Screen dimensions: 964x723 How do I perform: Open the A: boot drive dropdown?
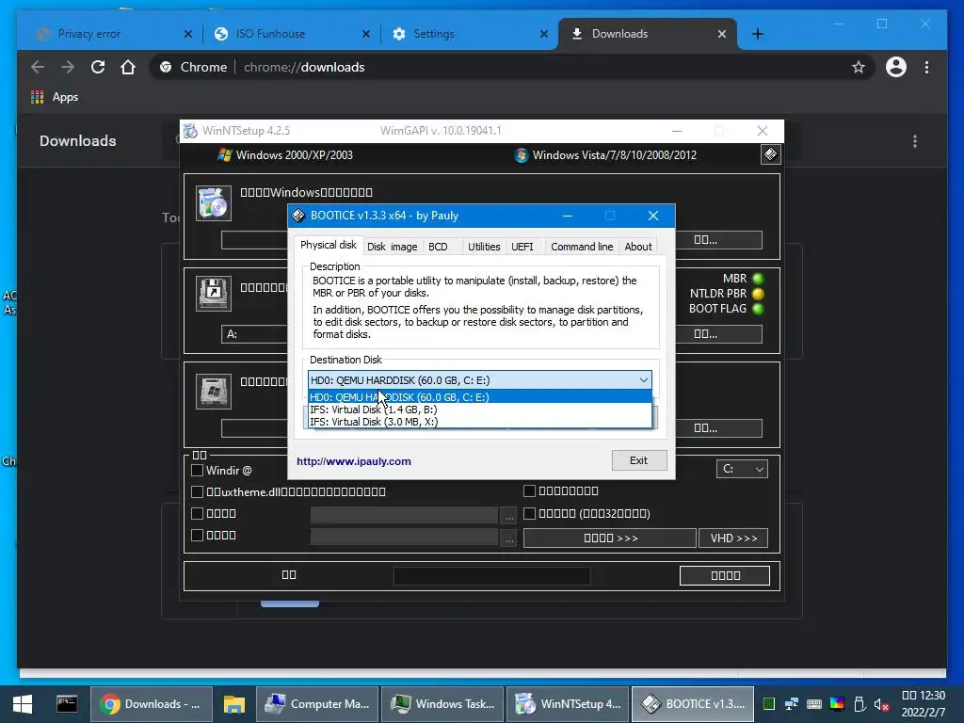(x=254, y=334)
